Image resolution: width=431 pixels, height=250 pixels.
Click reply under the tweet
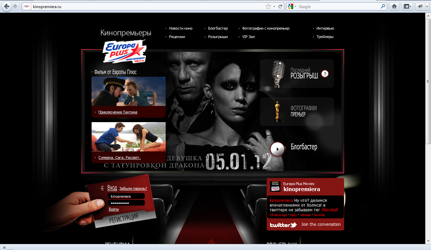pos(294,215)
